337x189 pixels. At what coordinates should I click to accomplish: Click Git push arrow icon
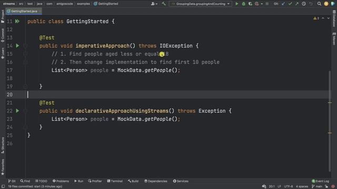(x=297, y=4)
